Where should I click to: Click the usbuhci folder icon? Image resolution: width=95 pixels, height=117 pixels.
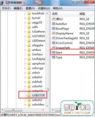[x=29, y=100]
